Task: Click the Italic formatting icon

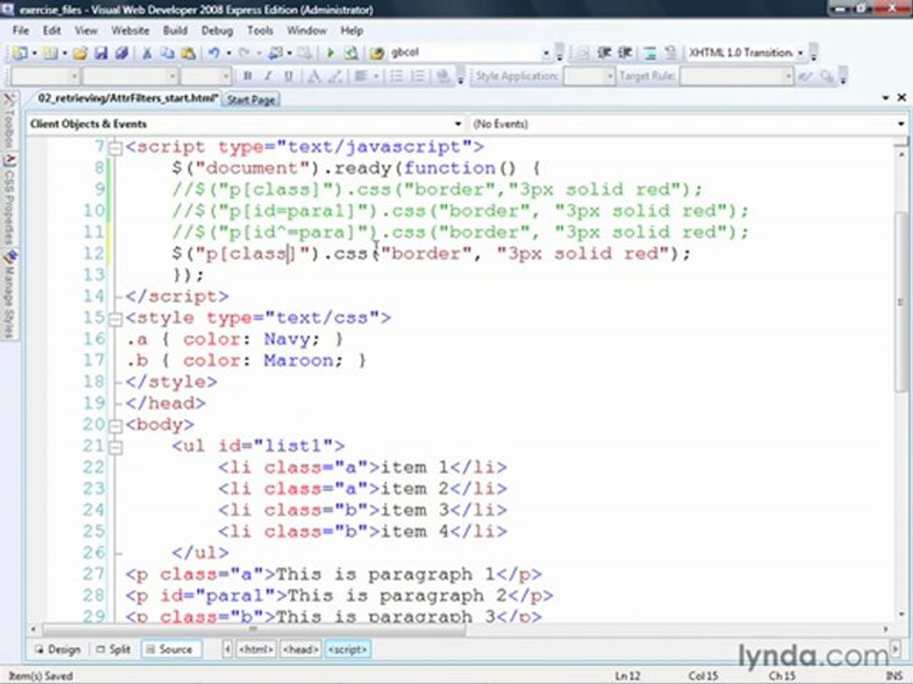Action: [x=268, y=76]
